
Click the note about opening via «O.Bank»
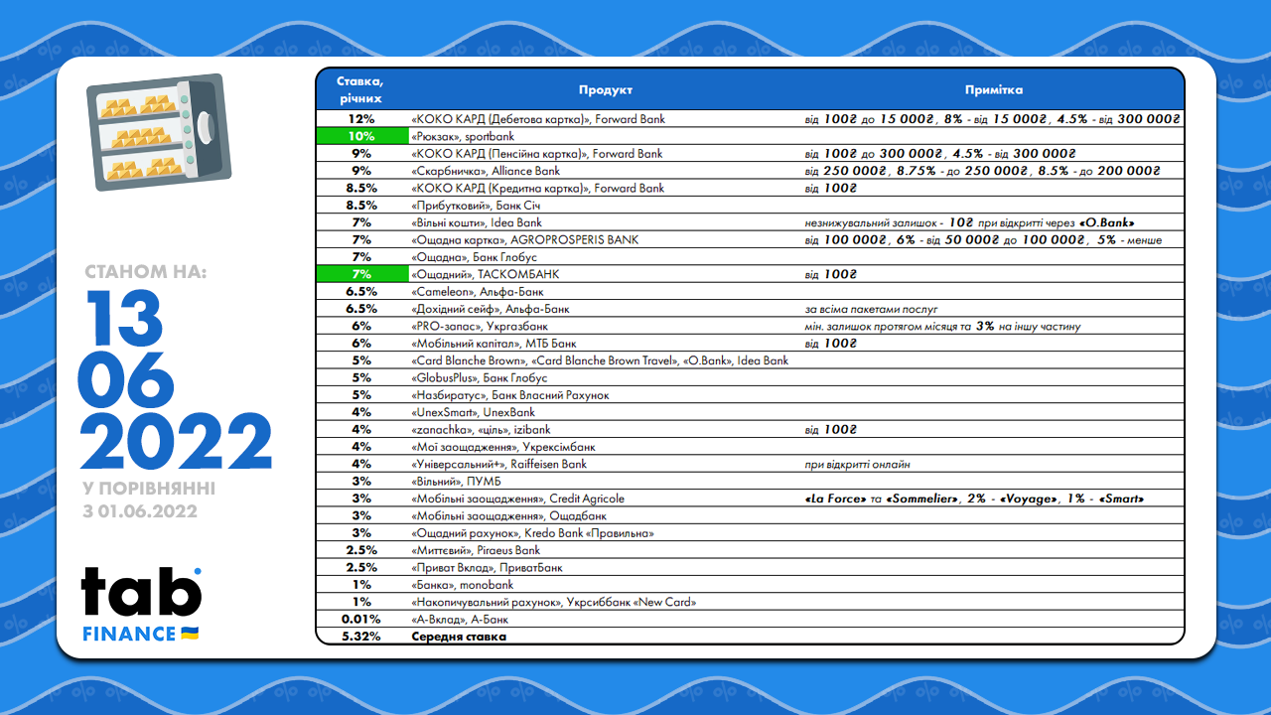969,222
